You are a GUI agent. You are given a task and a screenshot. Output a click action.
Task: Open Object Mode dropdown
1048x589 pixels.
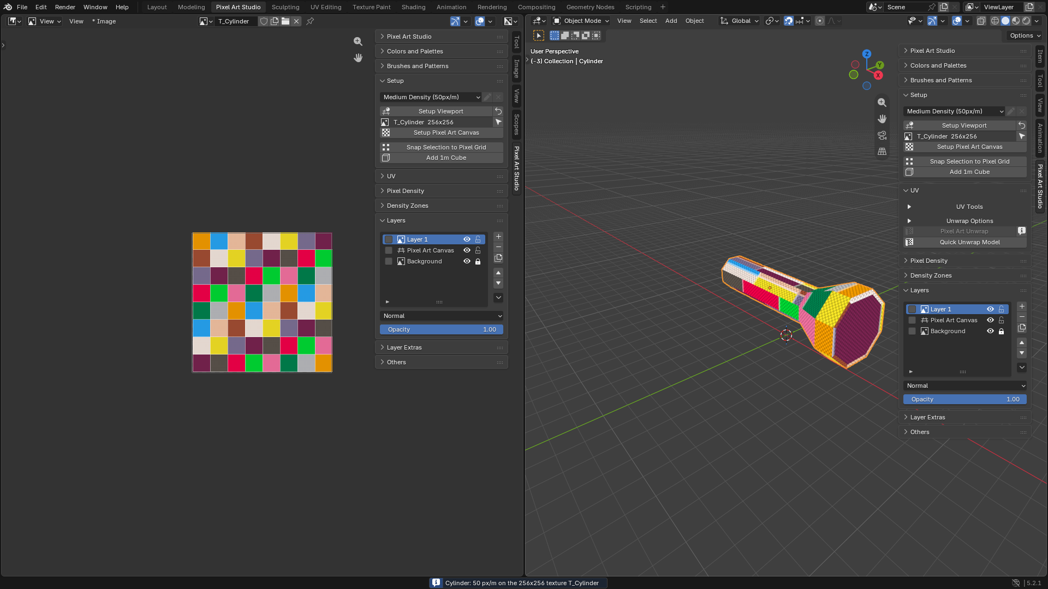click(581, 21)
